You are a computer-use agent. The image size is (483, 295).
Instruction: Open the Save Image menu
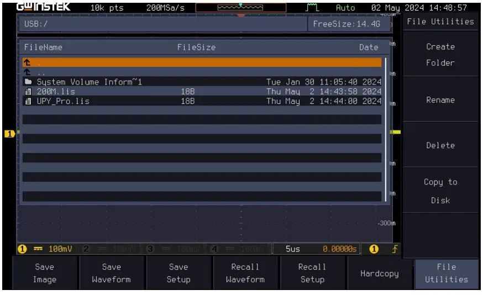[45, 273]
